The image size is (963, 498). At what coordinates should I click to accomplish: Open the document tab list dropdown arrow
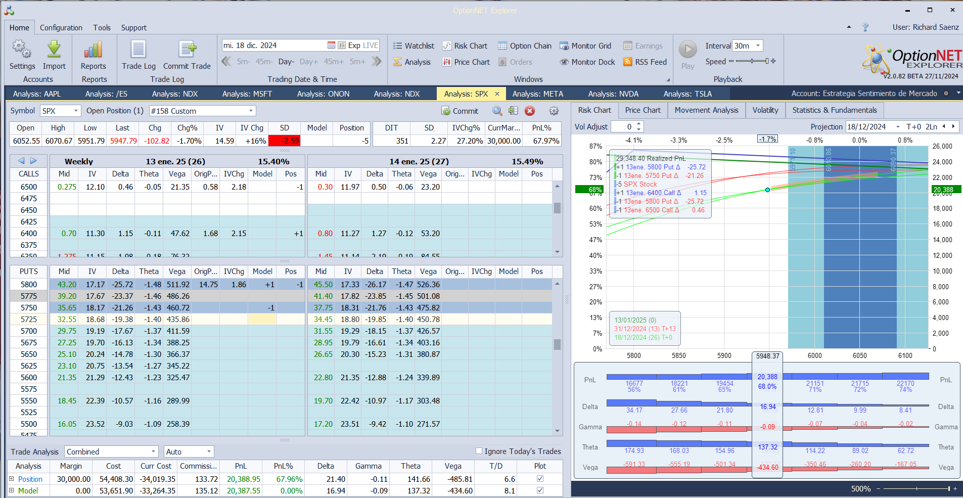[958, 94]
